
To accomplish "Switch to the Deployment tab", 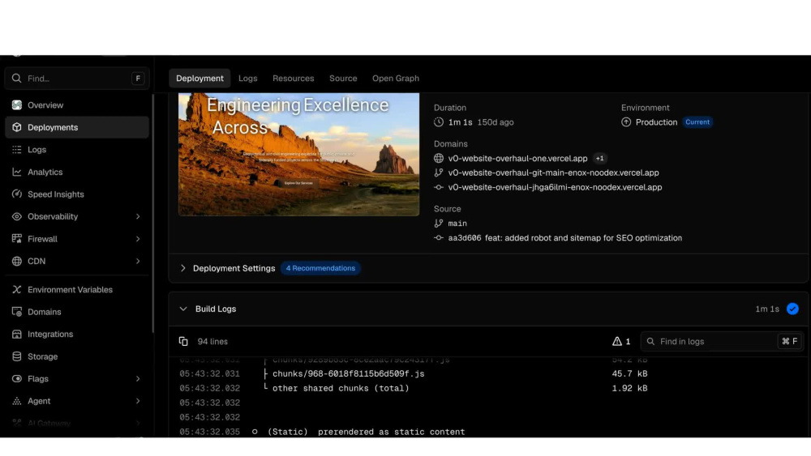I will (x=200, y=78).
